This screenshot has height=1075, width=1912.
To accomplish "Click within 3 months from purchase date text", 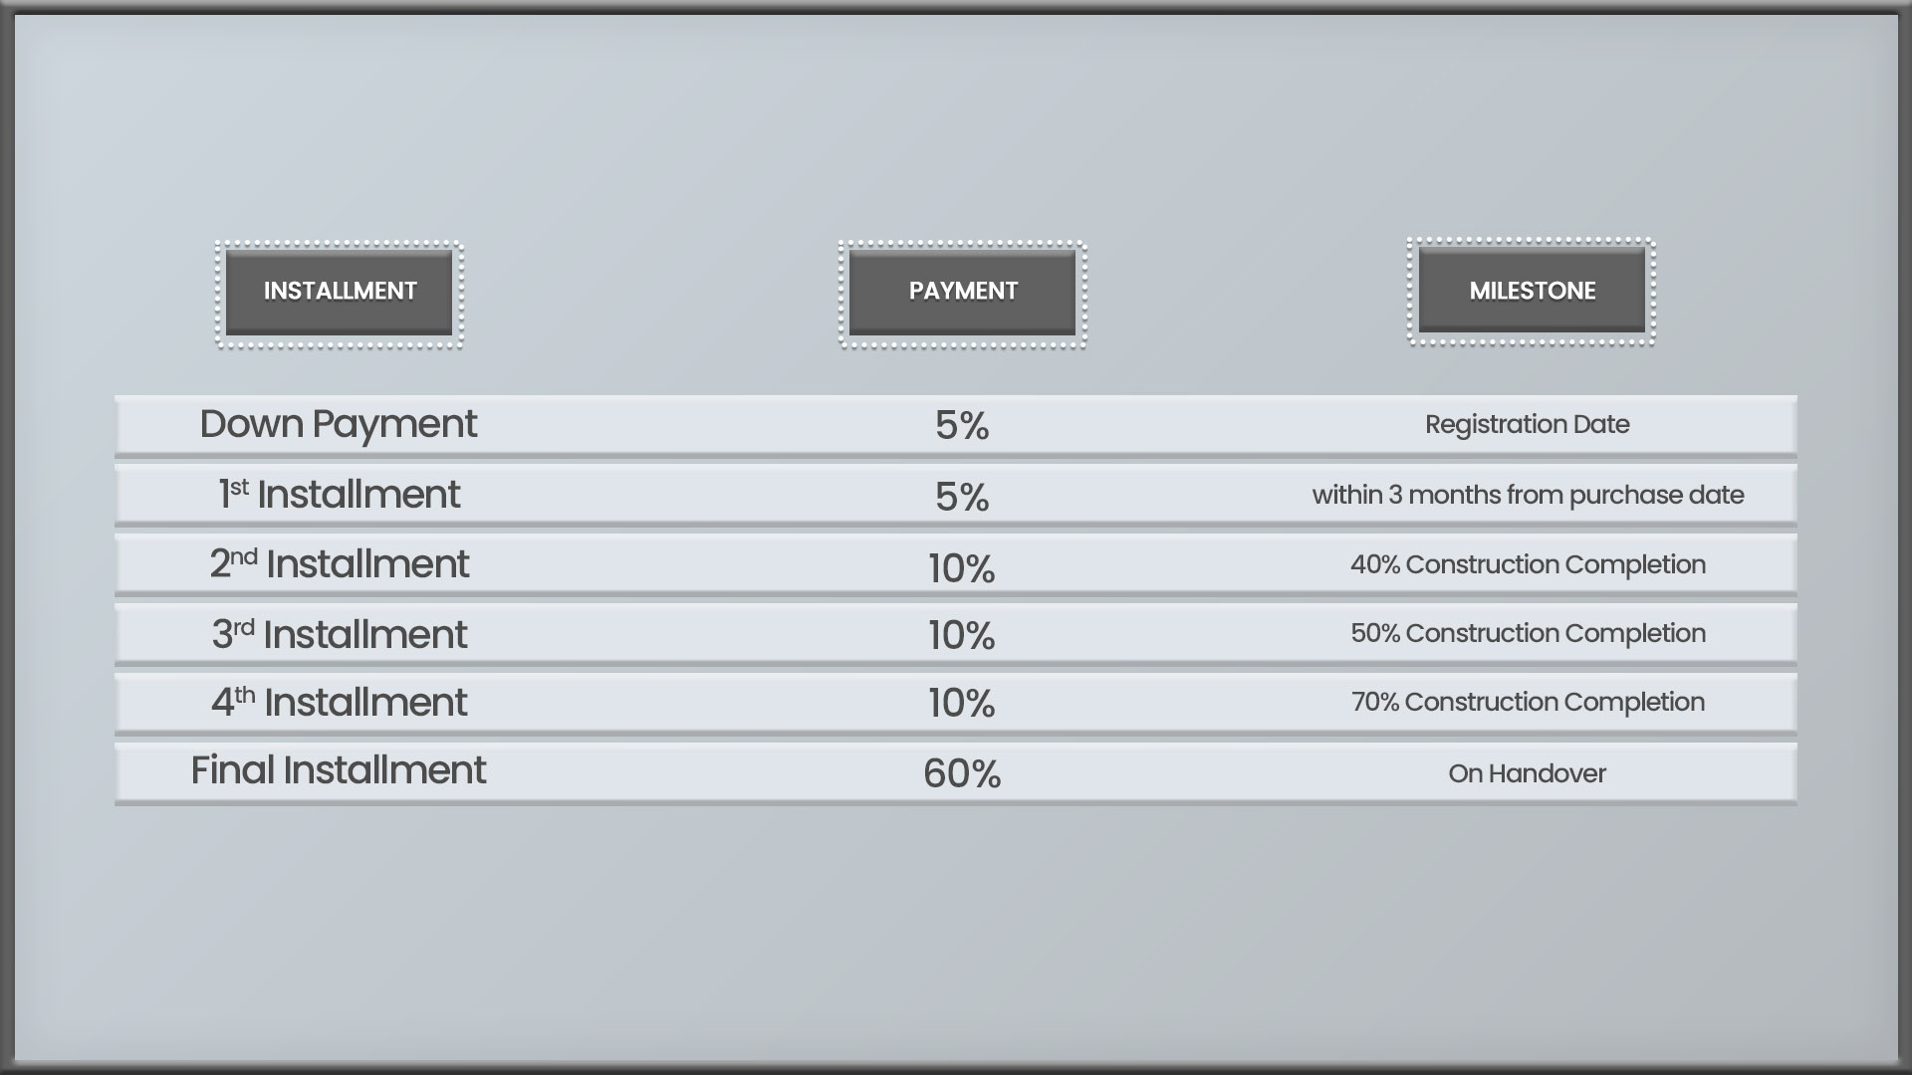I will click(1528, 496).
